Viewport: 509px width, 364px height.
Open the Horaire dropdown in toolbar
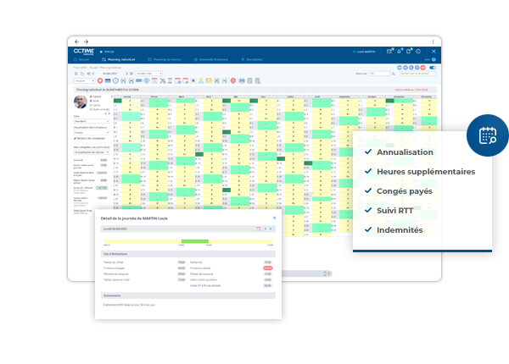(84, 80)
